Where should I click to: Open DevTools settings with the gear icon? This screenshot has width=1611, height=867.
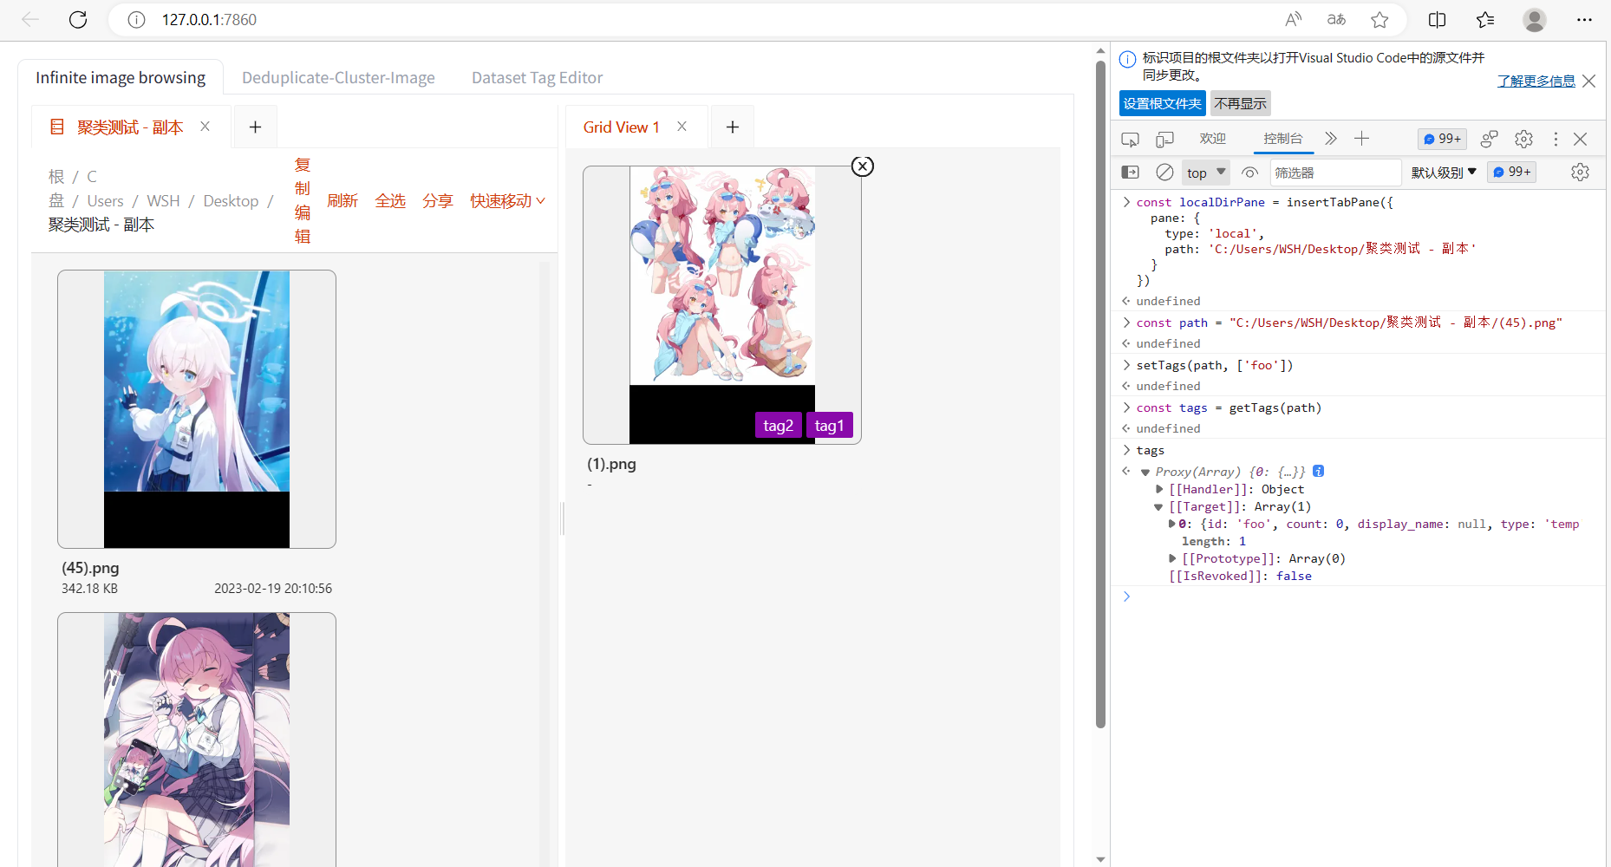tap(1523, 139)
